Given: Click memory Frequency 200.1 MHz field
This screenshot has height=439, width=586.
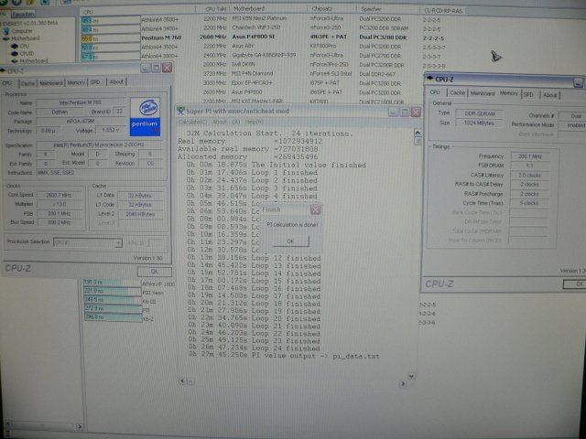Looking at the screenshot, I should pos(529,156).
